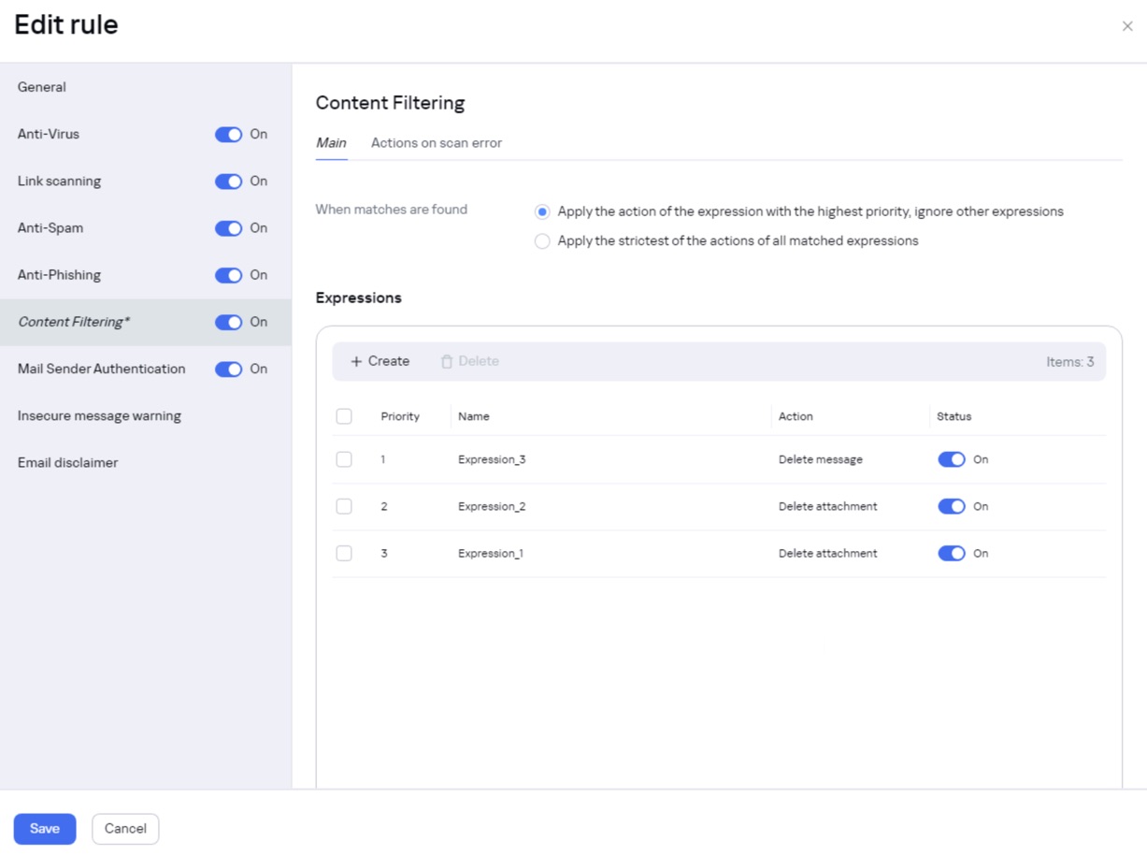Image resolution: width=1147 pixels, height=856 pixels.
Task: Disable Mail Sender Authentication toggle
Action: coord(229,370)
